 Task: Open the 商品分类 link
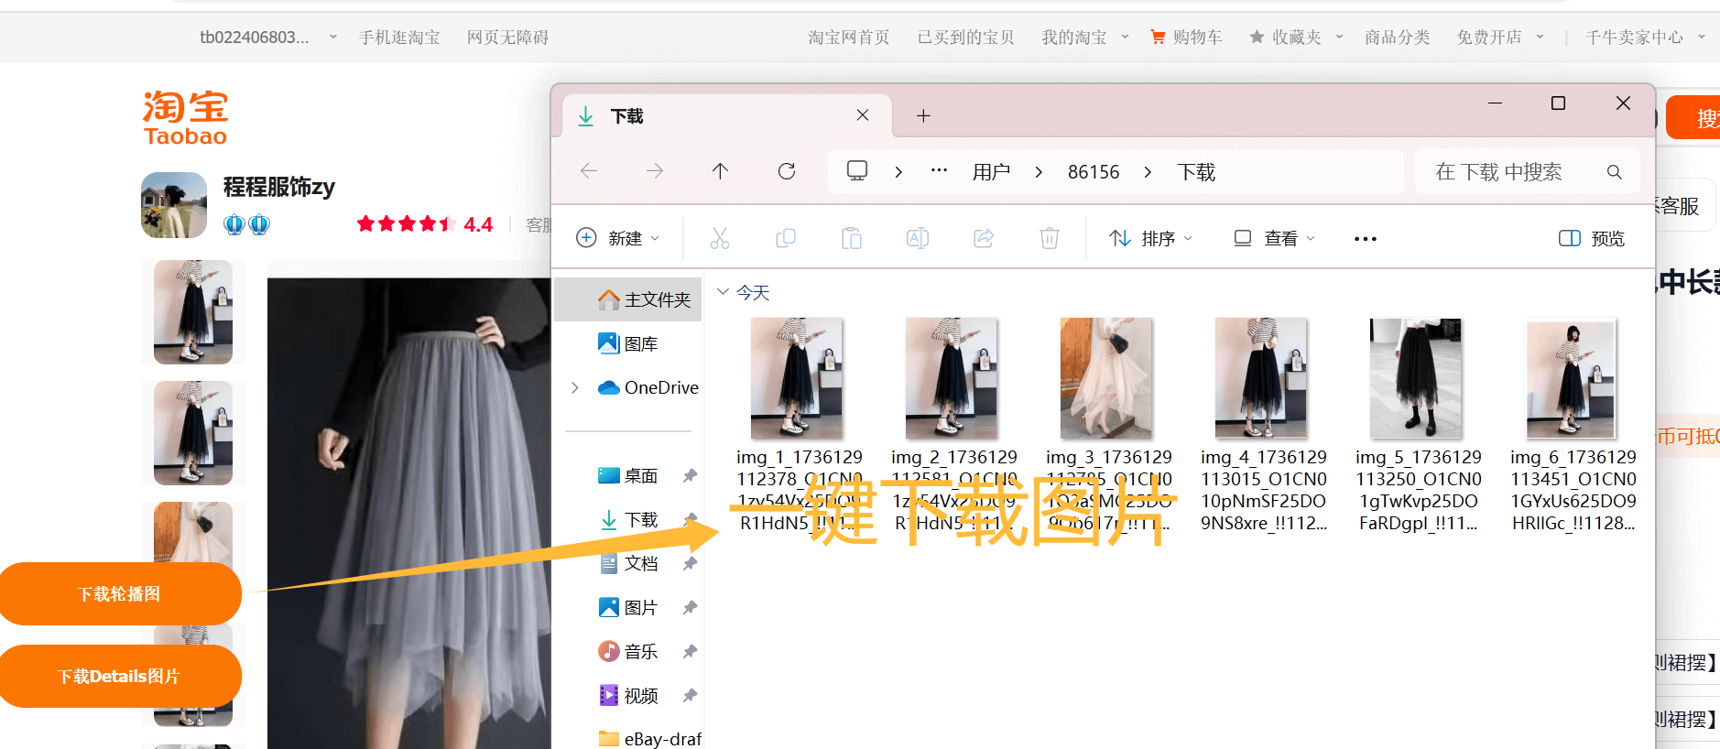tap(1397, 37)
